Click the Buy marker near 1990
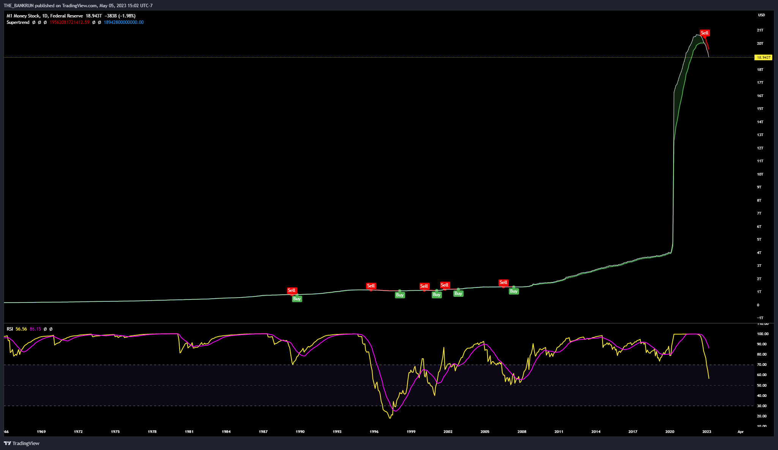 coord(297,299)
